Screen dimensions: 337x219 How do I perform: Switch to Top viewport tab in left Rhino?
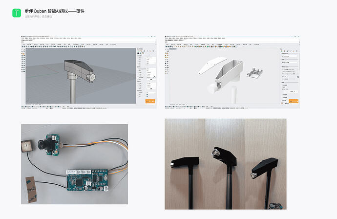pyautogui.click(x=34, y=105)
